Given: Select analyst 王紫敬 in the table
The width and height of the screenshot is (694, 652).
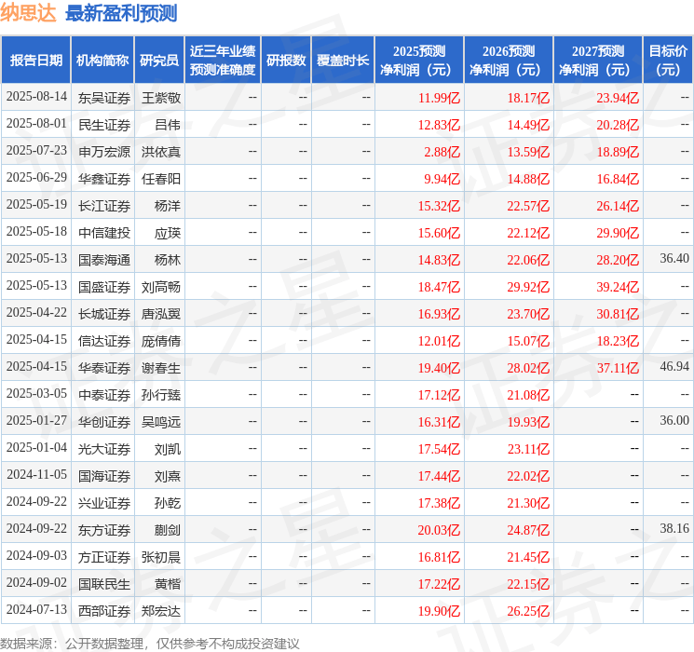Looking at the screenshot, I should click(160, 98).
